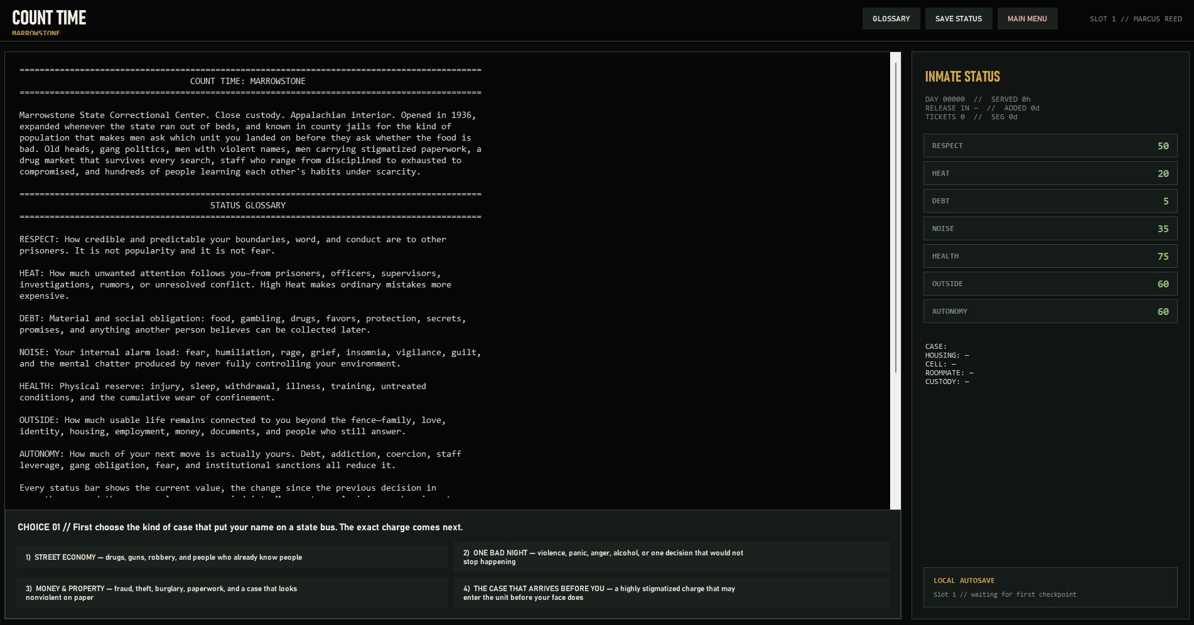Click the 'OUTSIDE:' glossary definition
This screenshot has width=1194, height=625.
click(x=233, y=425)
